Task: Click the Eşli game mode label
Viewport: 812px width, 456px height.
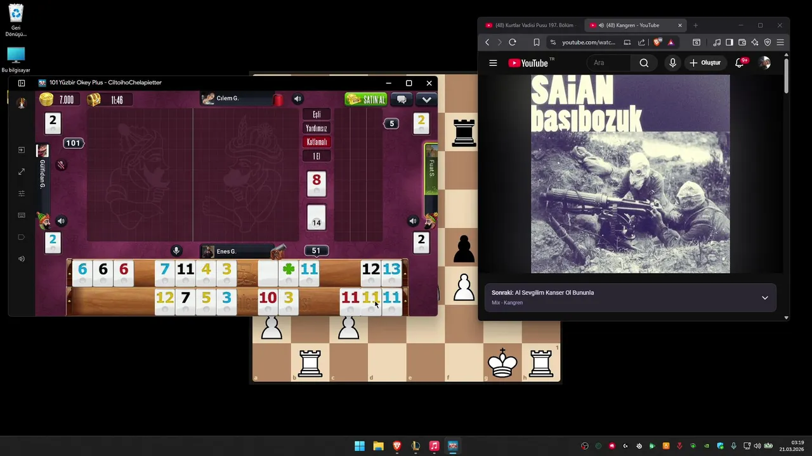Action: point(317,115)
